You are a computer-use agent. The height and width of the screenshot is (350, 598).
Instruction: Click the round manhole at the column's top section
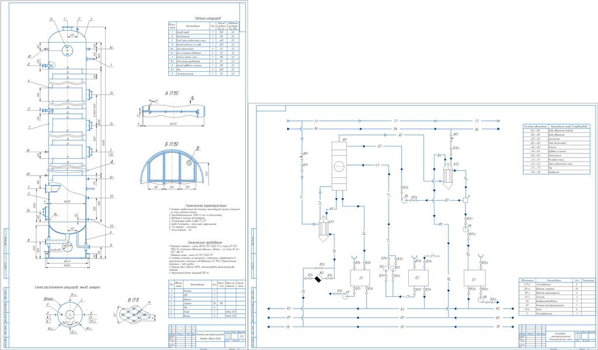tap(69, 50)
